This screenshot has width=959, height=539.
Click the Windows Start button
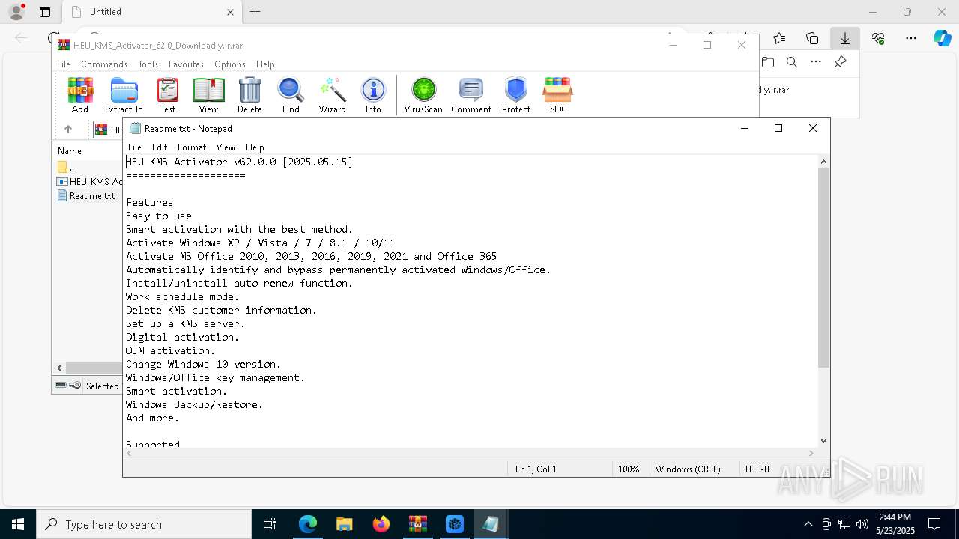click(x=18, y=524)
